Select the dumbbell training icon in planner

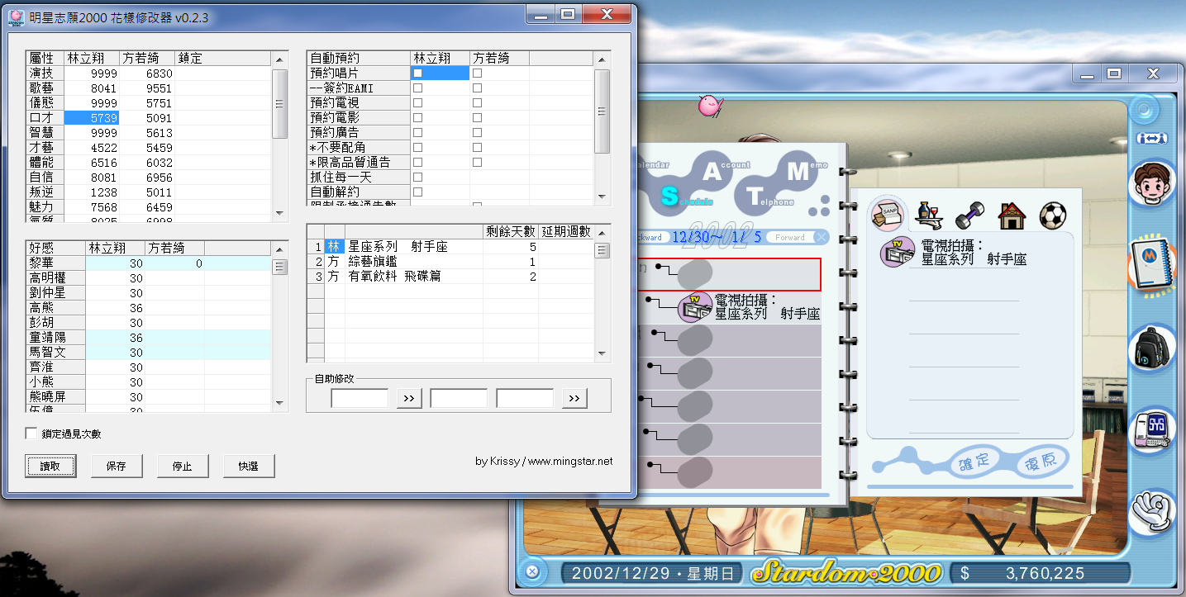click(969, 216)
